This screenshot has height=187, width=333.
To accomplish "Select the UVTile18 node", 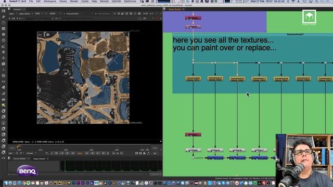I will [237, 150].
